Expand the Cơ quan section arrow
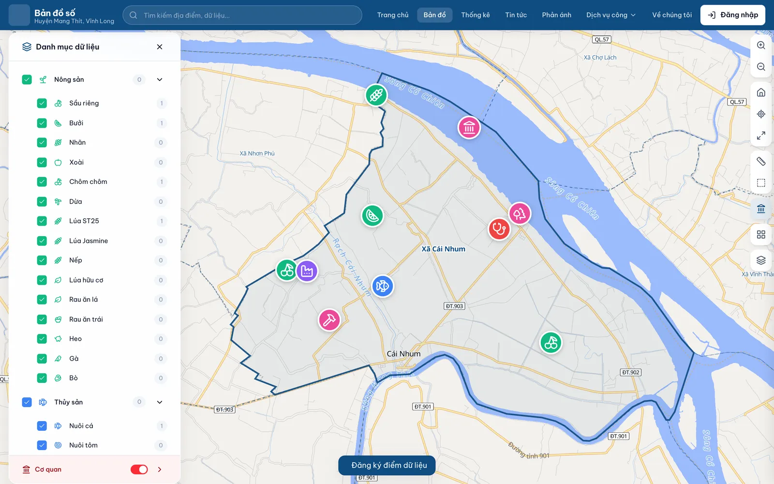 [x=160, y=469]
